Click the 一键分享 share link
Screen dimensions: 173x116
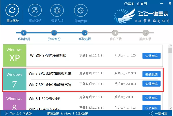161,113
